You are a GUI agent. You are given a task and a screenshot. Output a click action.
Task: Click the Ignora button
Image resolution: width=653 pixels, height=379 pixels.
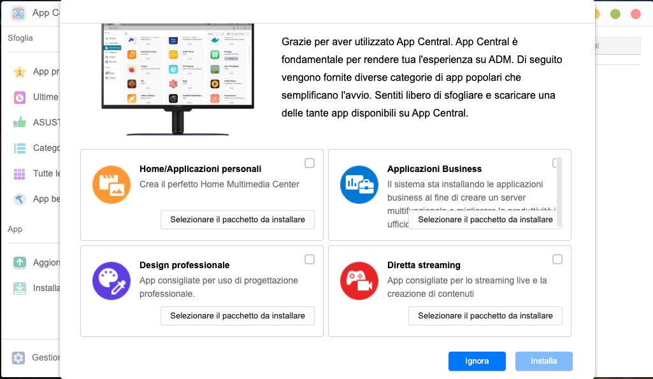477,361
